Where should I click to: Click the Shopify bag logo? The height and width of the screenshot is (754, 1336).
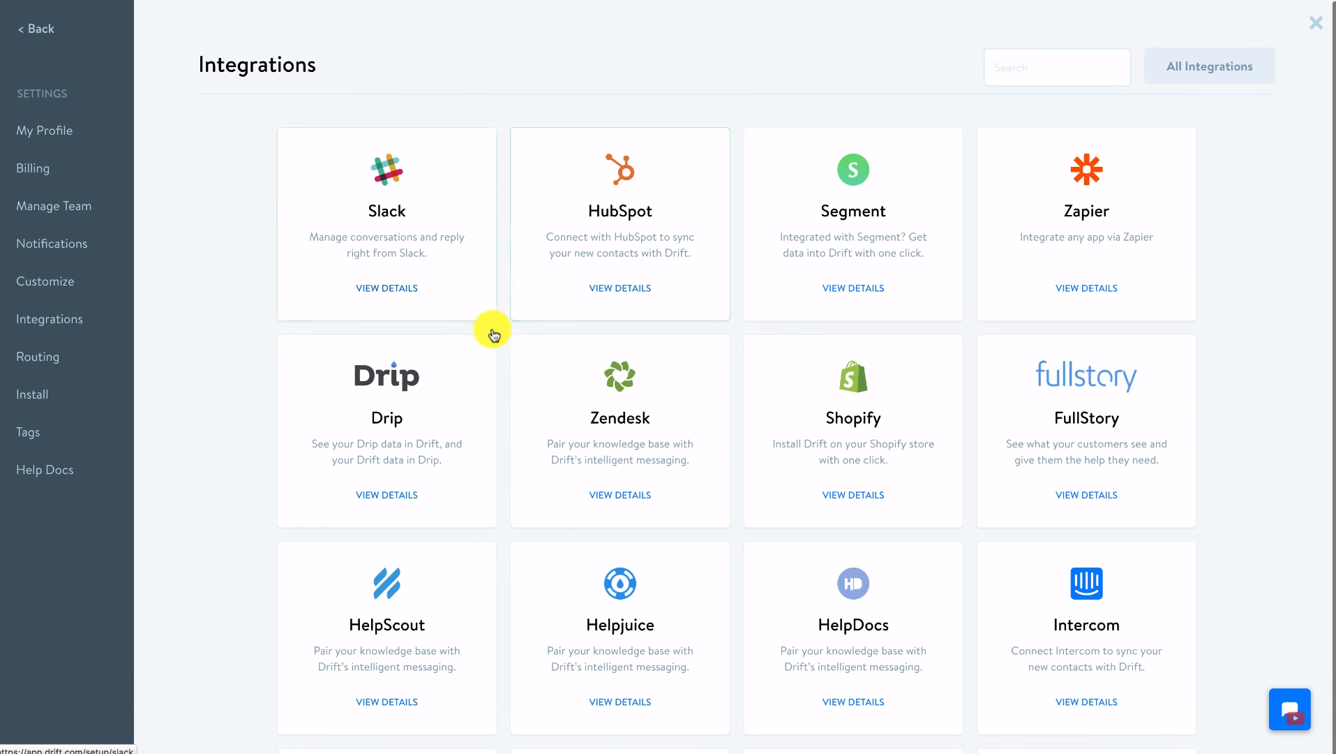tap(853, 376)
